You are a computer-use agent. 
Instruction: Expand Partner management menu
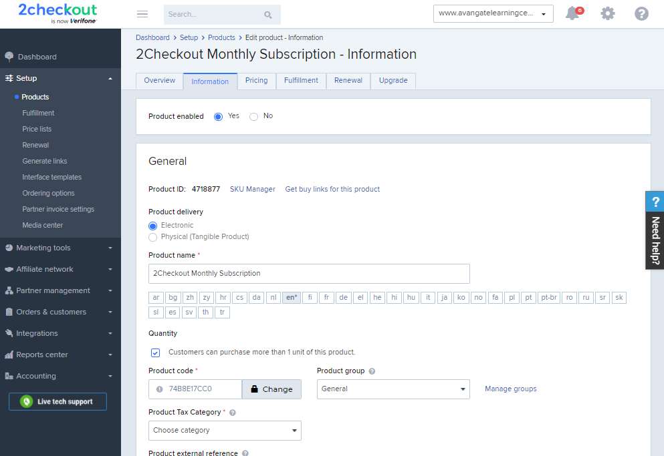[110, 291]
